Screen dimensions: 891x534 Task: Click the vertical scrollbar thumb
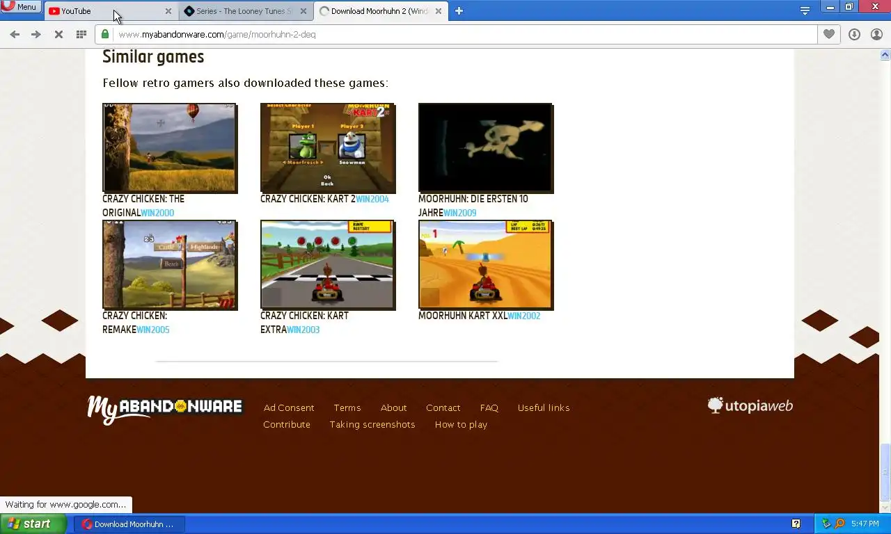tap(885, 471)
